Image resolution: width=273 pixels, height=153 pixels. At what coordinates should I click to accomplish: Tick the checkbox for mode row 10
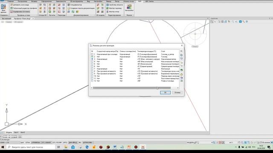click(92, 76)
